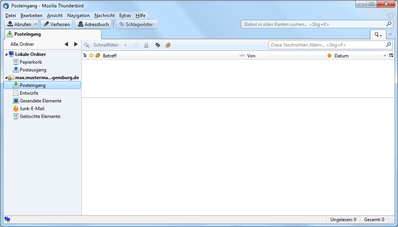Toggle the tags quick filter icon
The height and width of the screenshot is (227, 398).
click(157, 45)
